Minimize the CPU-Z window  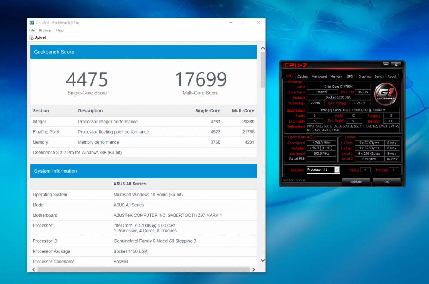386,64
